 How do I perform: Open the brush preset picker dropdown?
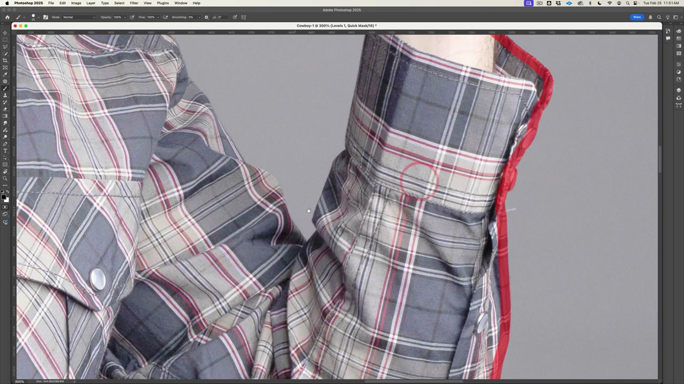click(36, 17)
